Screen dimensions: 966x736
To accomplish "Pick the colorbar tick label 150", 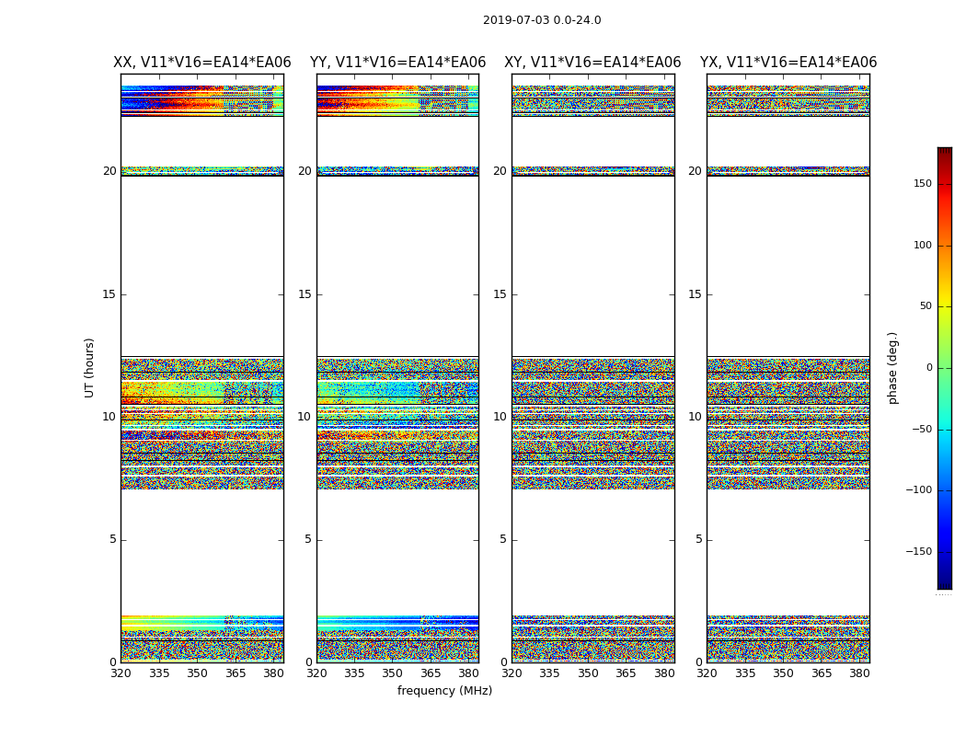I will (923, 183).
